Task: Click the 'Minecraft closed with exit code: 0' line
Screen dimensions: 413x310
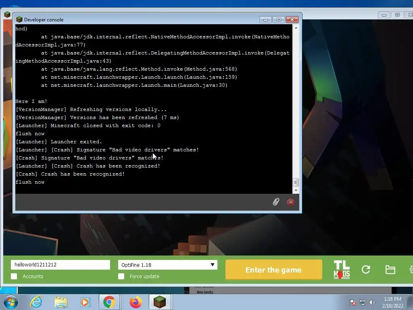Action: (x=88, y=126)
